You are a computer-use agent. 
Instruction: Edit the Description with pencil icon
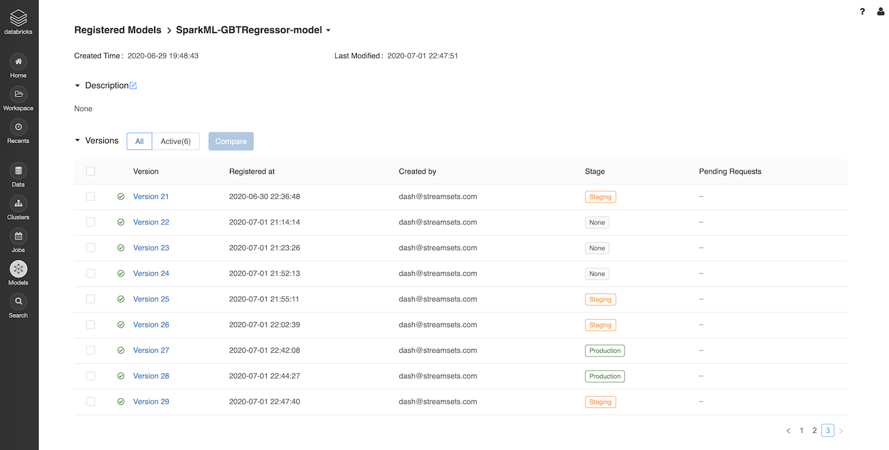(x=133, y=86)
